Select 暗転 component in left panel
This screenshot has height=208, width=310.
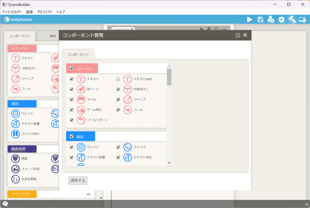[x=20, y=159]
